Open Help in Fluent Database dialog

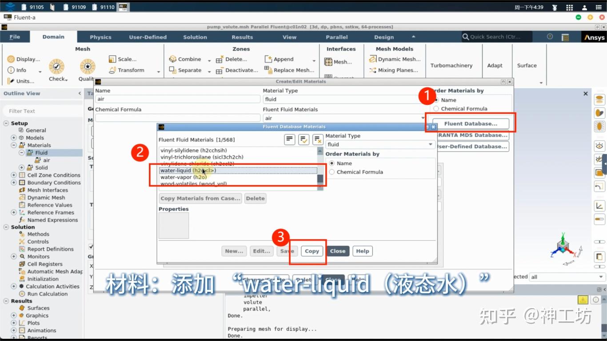point(363,251)
